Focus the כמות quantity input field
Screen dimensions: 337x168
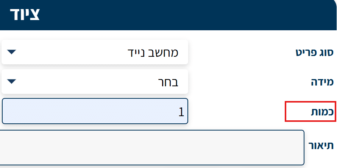95,111
